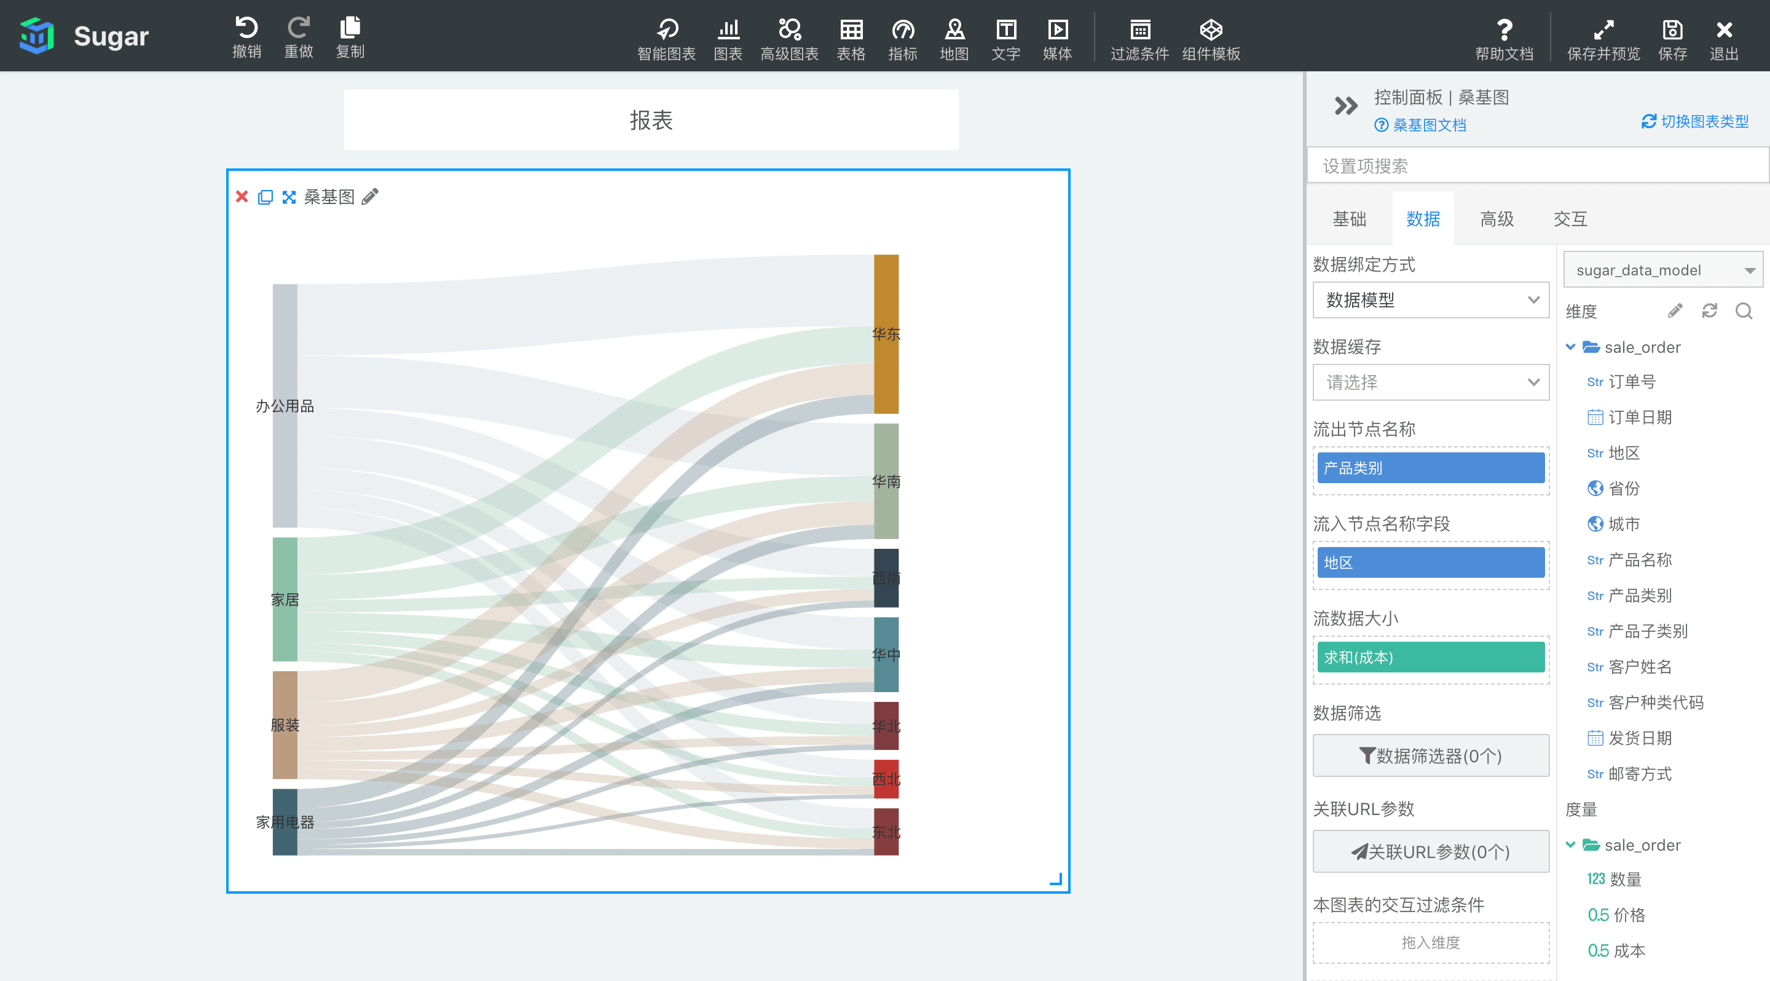
Task: Fullscreen the 桑基图 chart via expand icon
Action: click(x=289, y=197)
